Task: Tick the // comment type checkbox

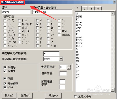Action: [59, 28]
